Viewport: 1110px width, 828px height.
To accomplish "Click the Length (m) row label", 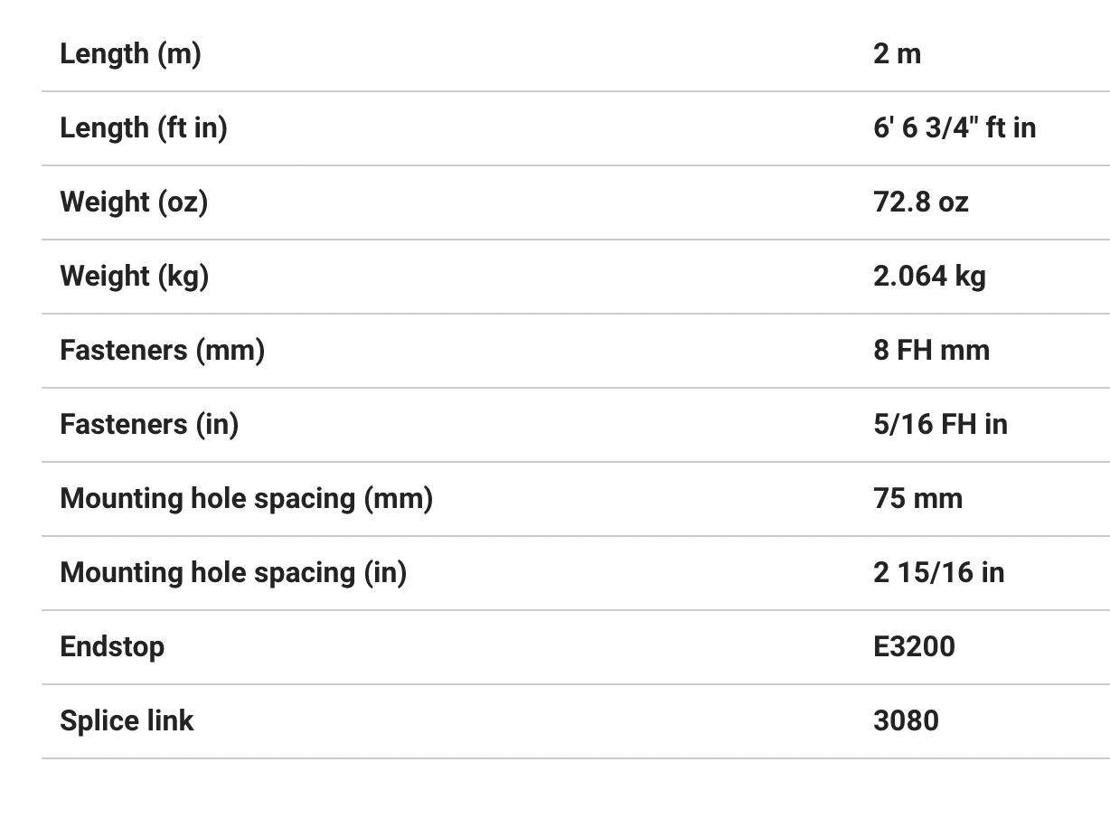I will 130,54.
